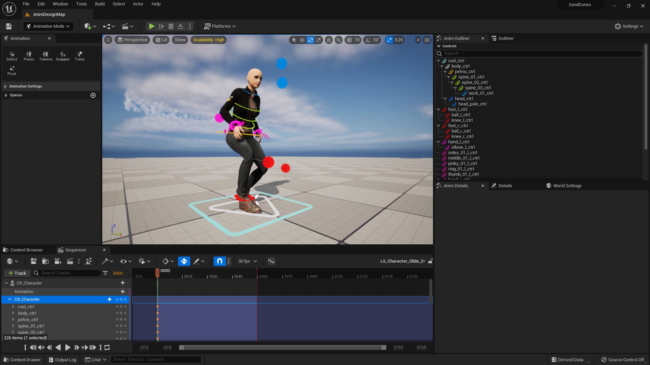Image resolution: width=650 pixels, height=365 pixels.
Task: Select the Poses tool
Action: point(29,56)
